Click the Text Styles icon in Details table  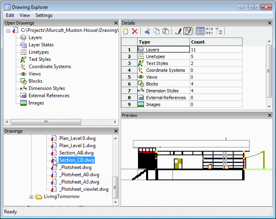pyautogui.click(x=141, y=63)
